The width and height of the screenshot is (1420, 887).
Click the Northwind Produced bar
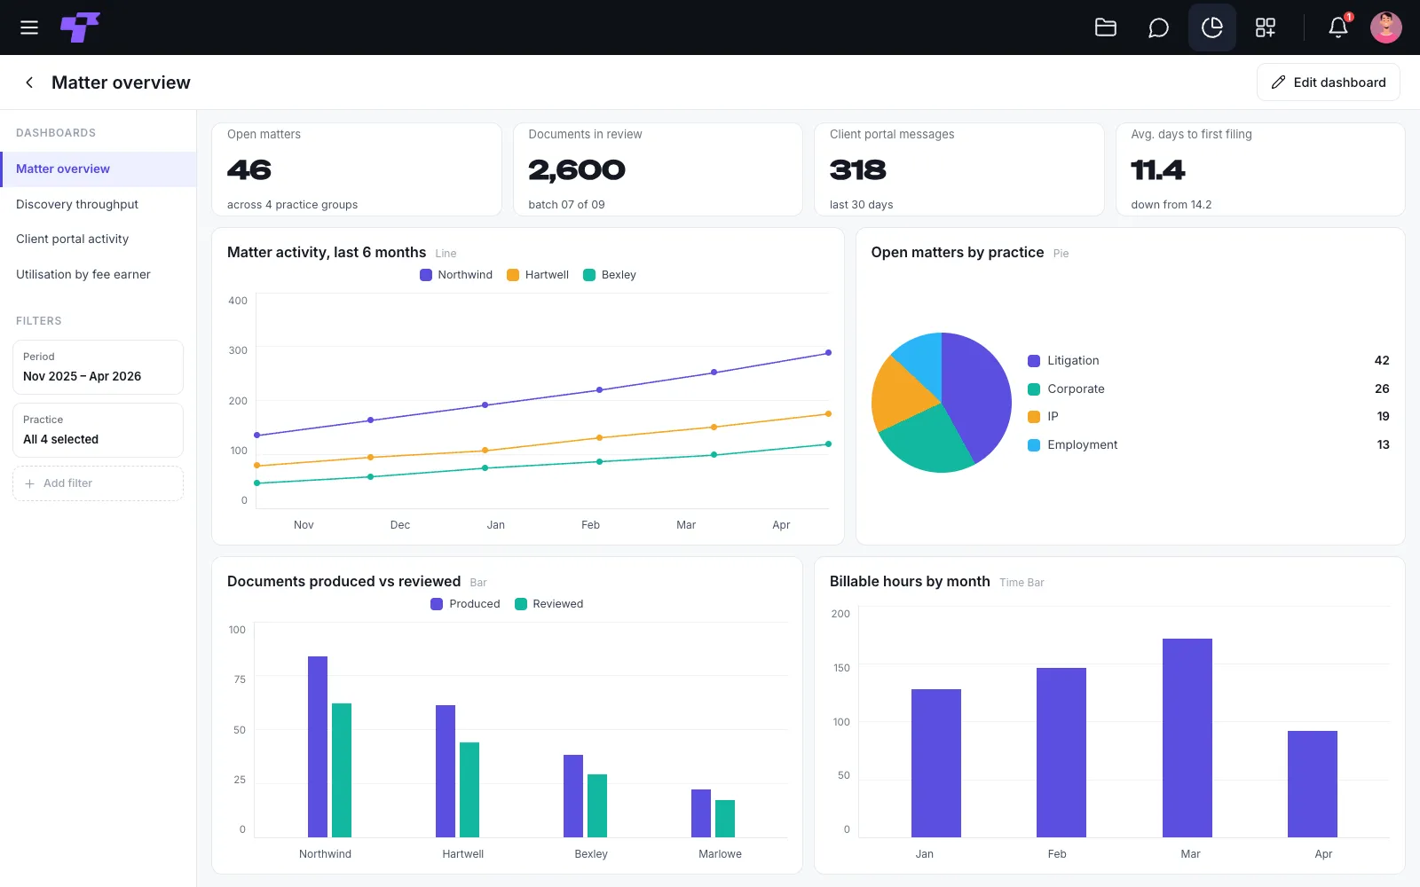pos(318,747)
